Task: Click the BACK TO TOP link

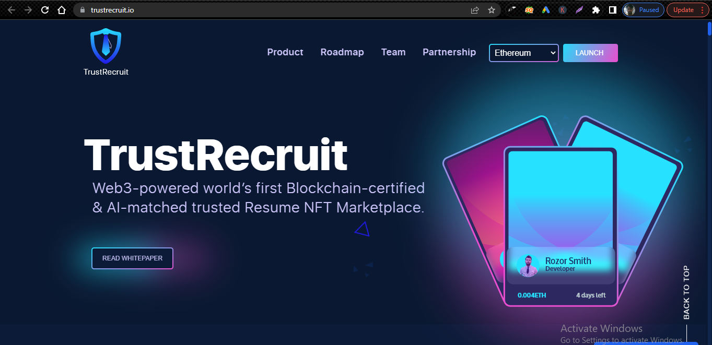Action: coord(686,293)
